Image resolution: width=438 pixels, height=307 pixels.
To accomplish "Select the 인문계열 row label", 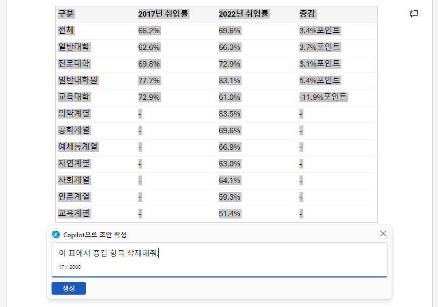I will tap(74, 196).
